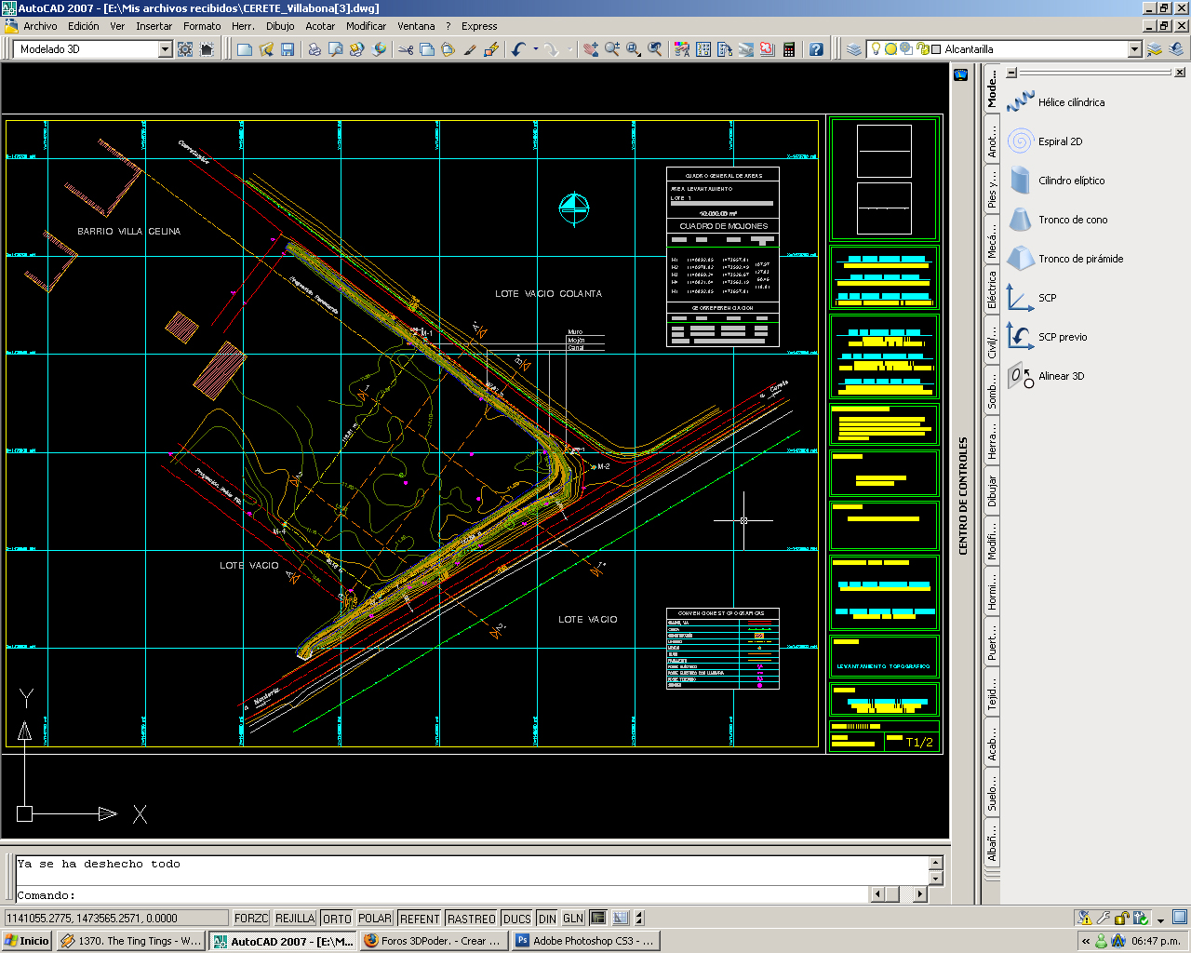Screen dimensions: 1191x953
Task: Open the Modelado 3D workspace dropdown
Action: click(166, 49)
